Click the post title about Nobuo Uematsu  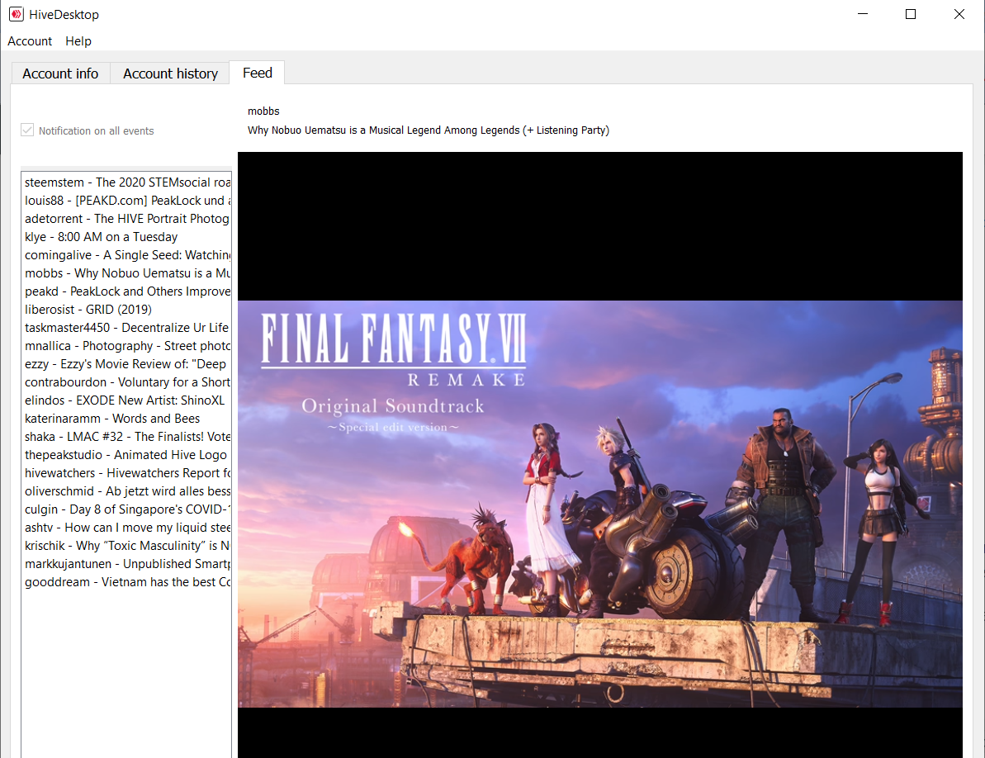[x=429, y=130]
